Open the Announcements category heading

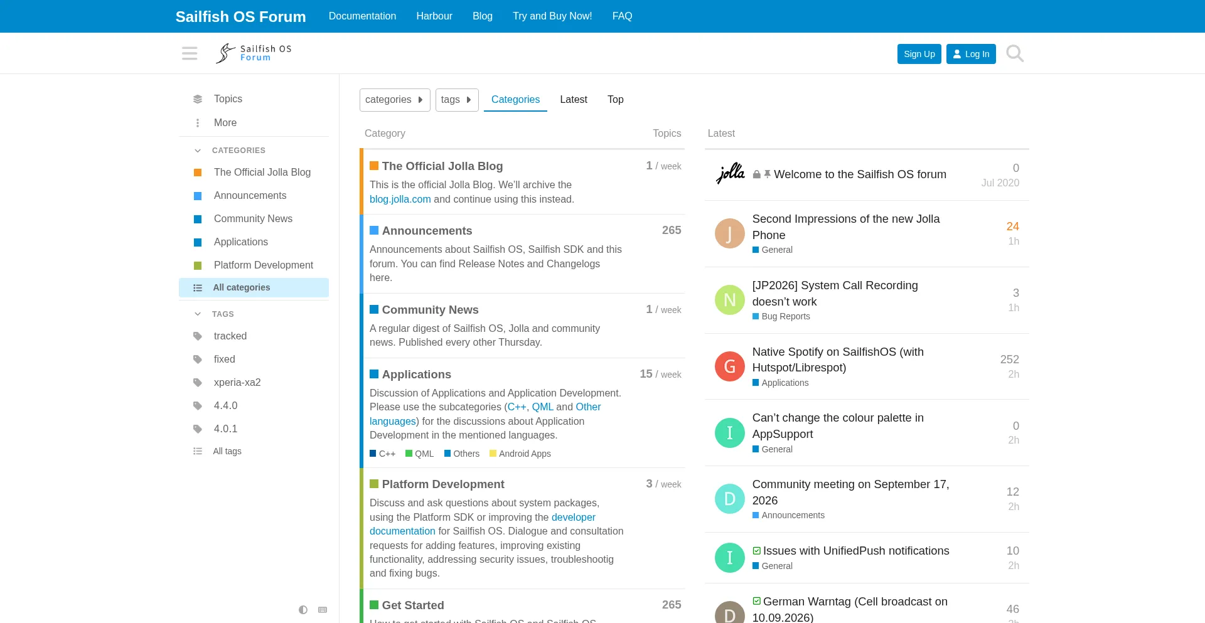coord(427,231)
